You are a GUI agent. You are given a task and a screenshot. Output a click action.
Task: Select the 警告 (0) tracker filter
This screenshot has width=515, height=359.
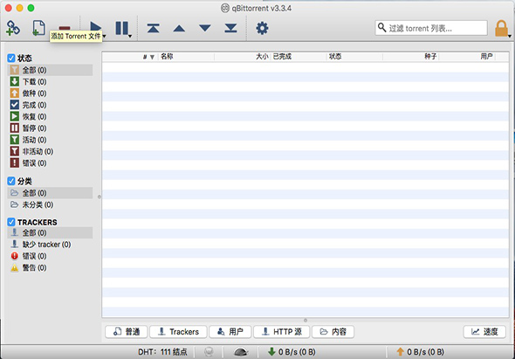pyautogui.click(x=50, y=268)
